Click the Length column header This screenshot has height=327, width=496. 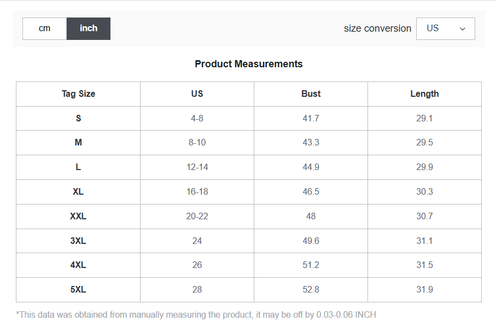424,94
